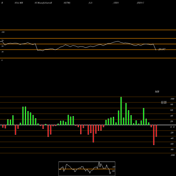The height and width of the screenshot is (176, 176).
Task: Click the 12.63 value label near the MR axis
Action: pos(164,103)
